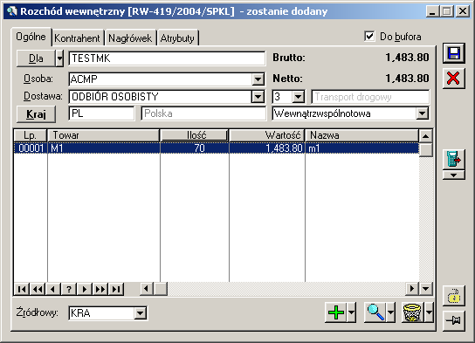Go to the next record with the single right arrow

point(85,289)
